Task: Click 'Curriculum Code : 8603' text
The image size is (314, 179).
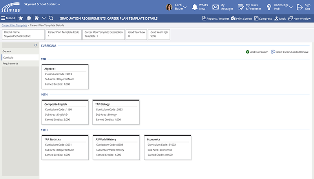Action: pyautogui.click(x=110, y=145)
